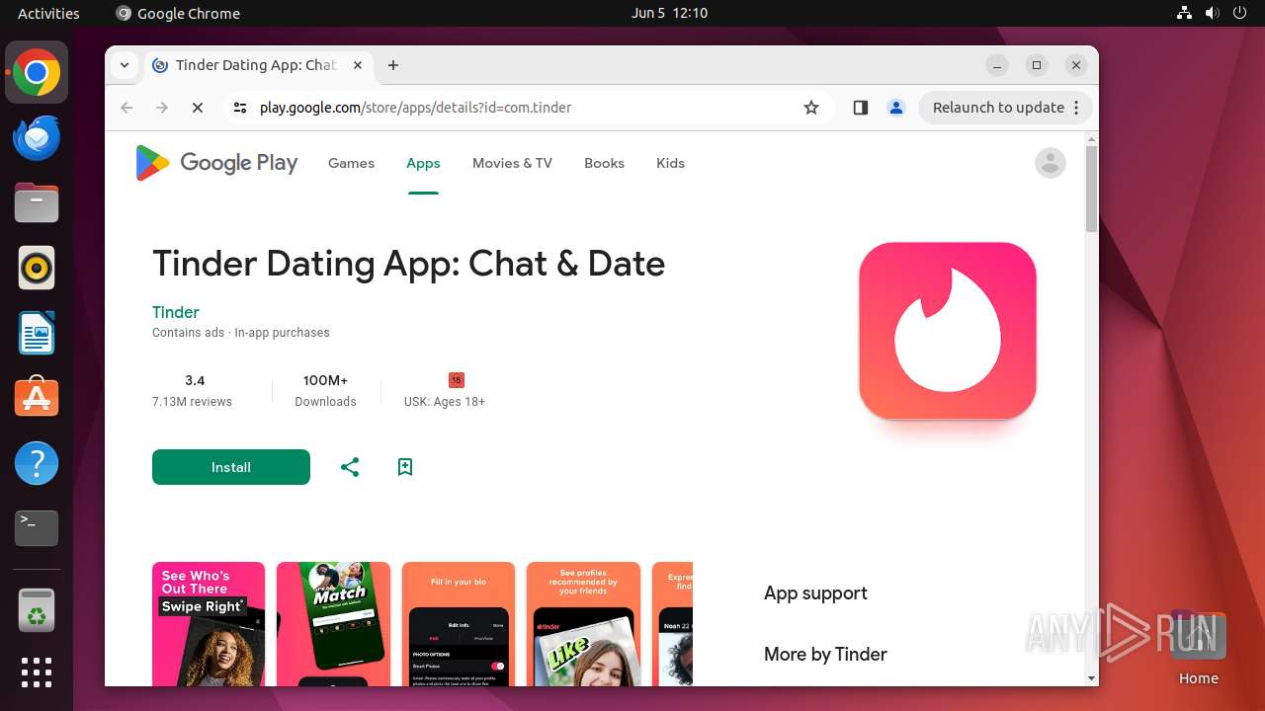Click the USK Ages 18+ content rating
Viewport: 1265px width, 711px height.
tap(445, 390)
